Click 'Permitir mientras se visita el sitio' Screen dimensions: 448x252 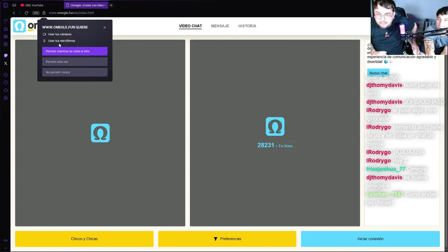pyautogui.click(x=75, y=51)
